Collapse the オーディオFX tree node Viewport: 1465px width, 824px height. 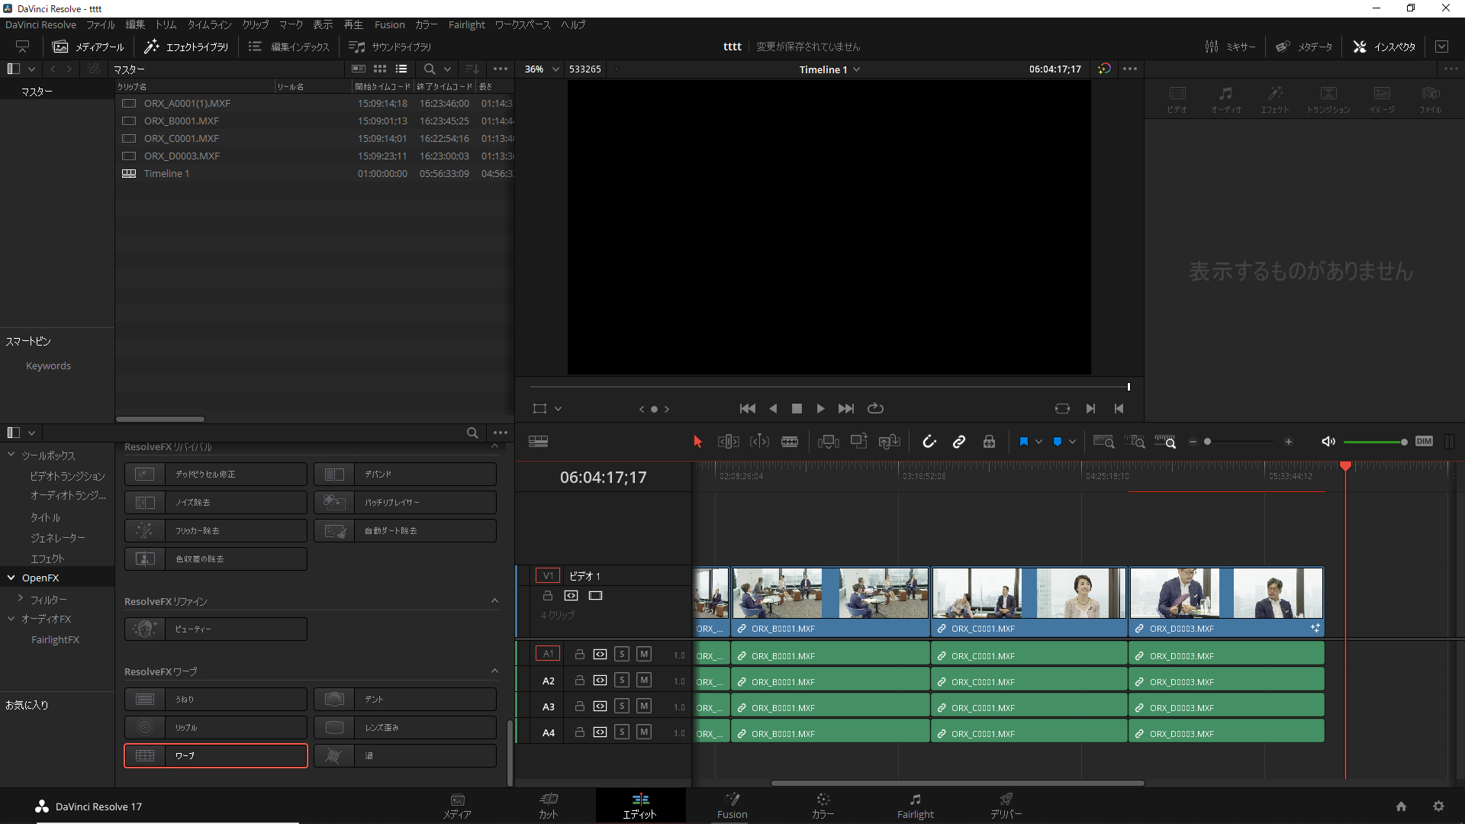(x=11, y=619)
